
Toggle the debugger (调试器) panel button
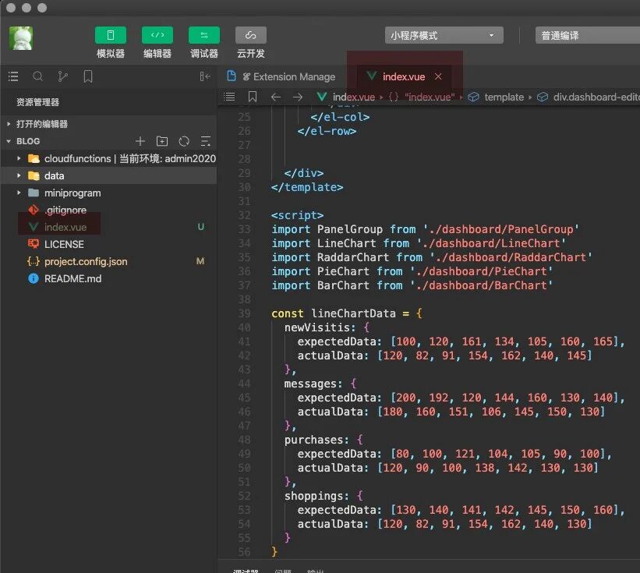203,35
